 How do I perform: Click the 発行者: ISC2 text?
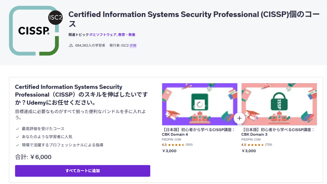(x=119, y=45)
